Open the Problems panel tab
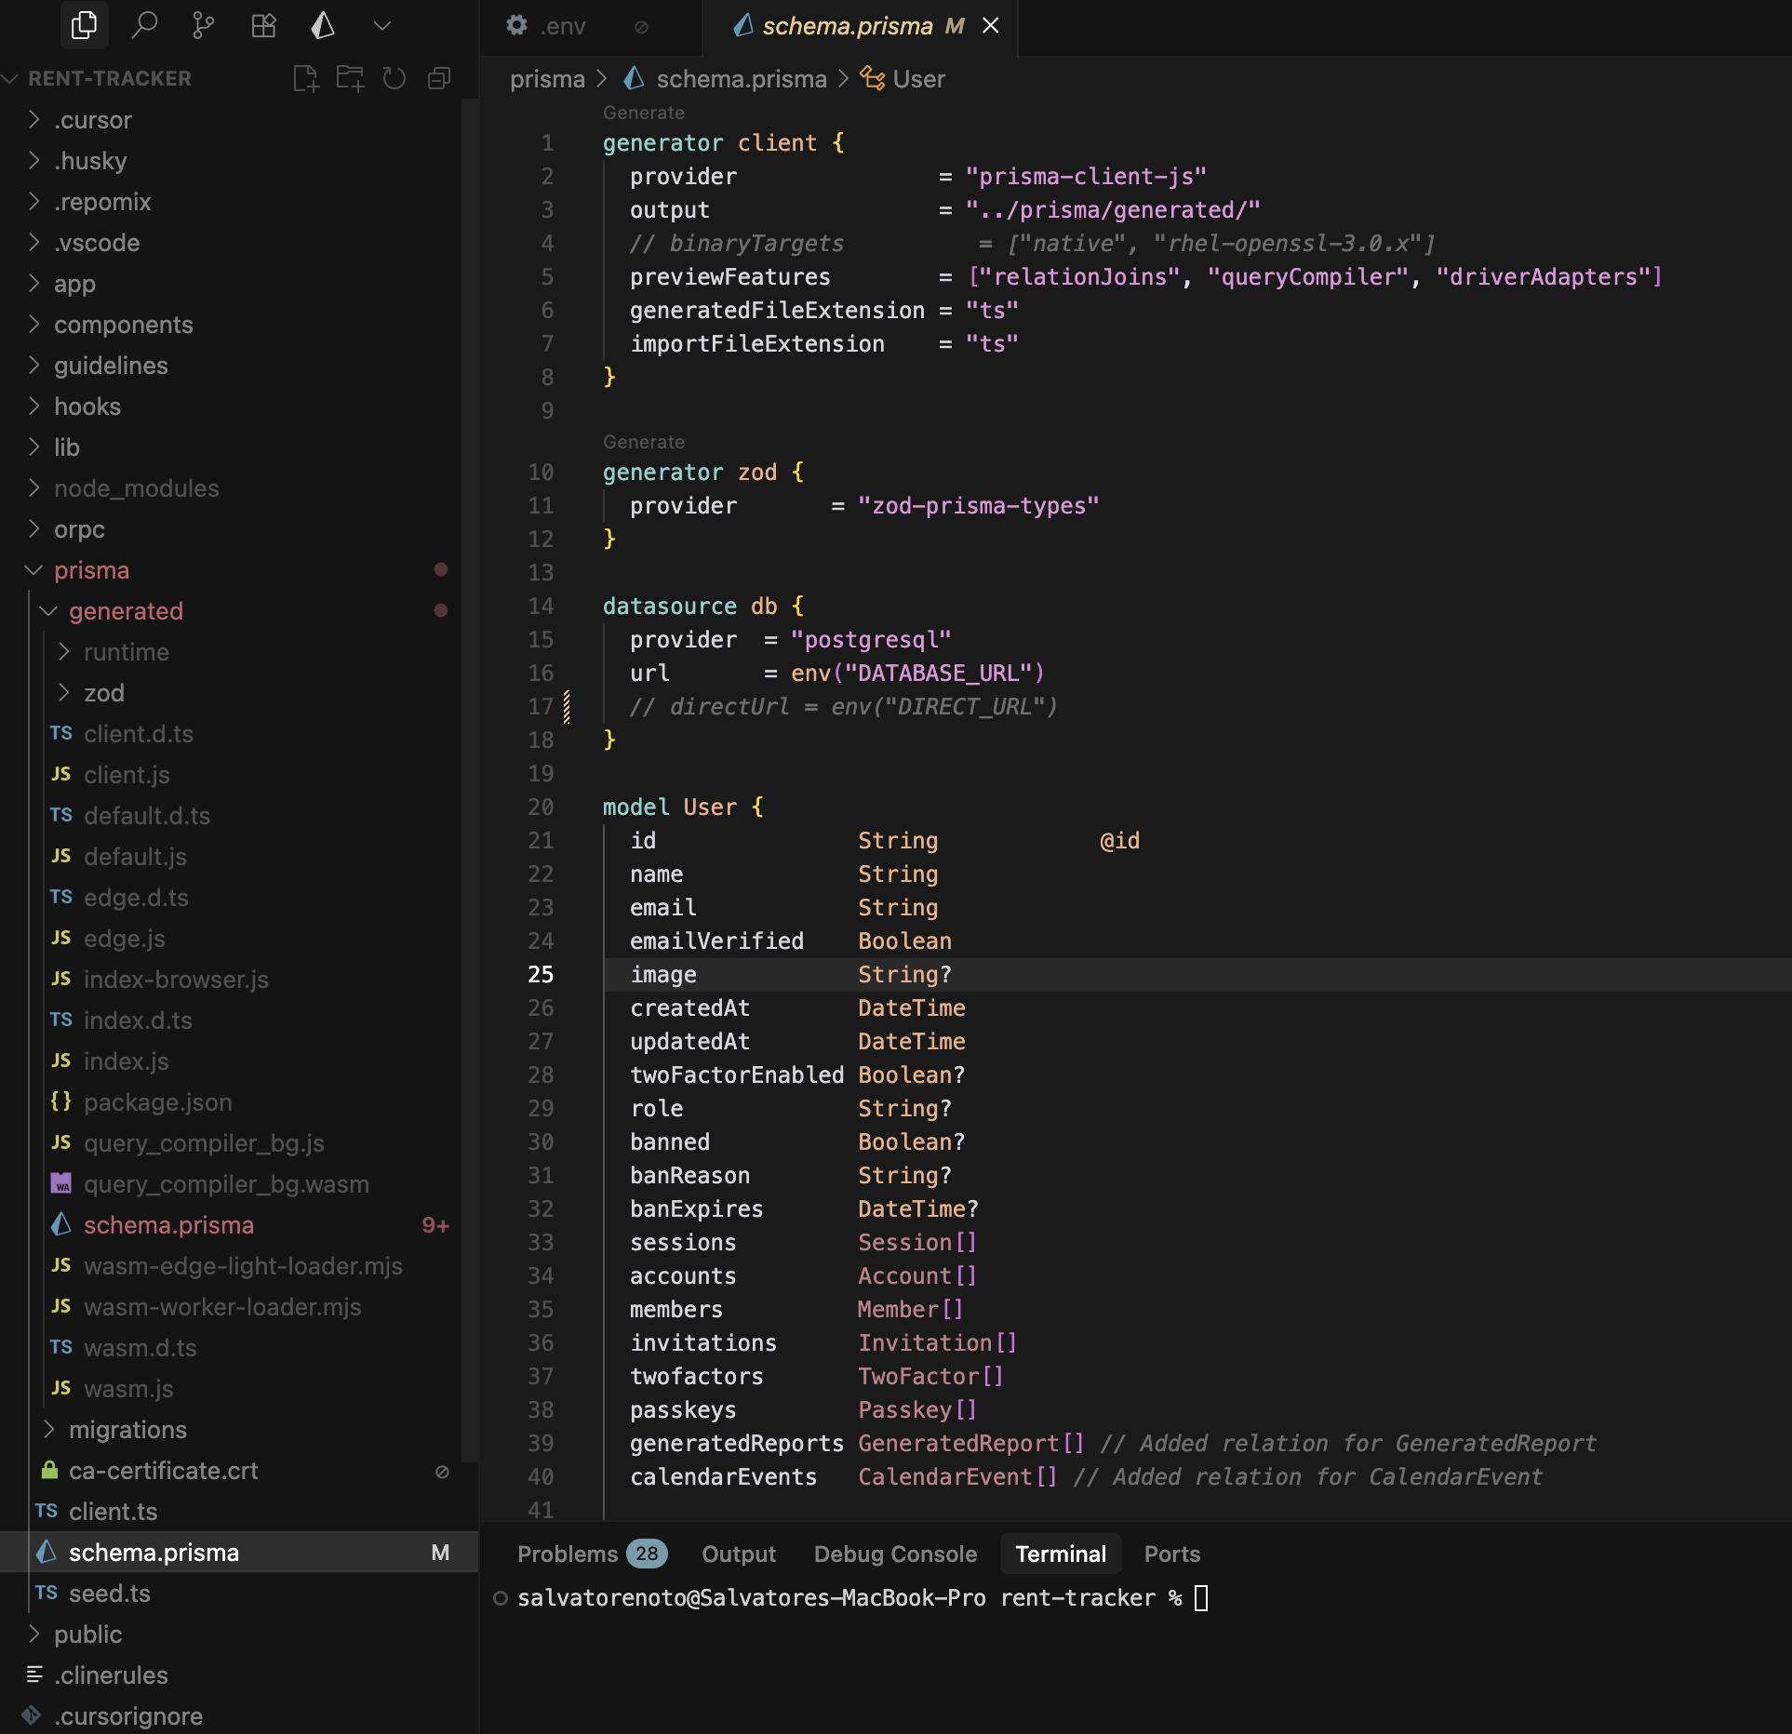Viewport: 1792px width, 1734px height. point(568,1554)
